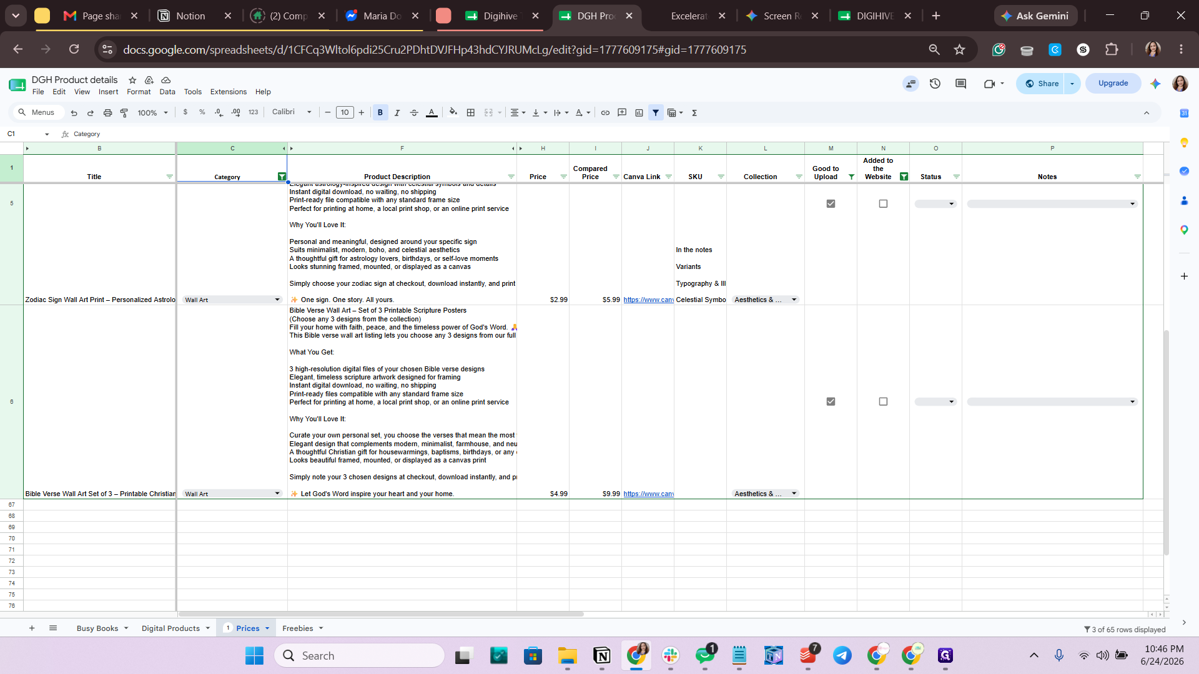
Task: Uncheck Good to Upload for Zodiac row
Action: (831, 203)
